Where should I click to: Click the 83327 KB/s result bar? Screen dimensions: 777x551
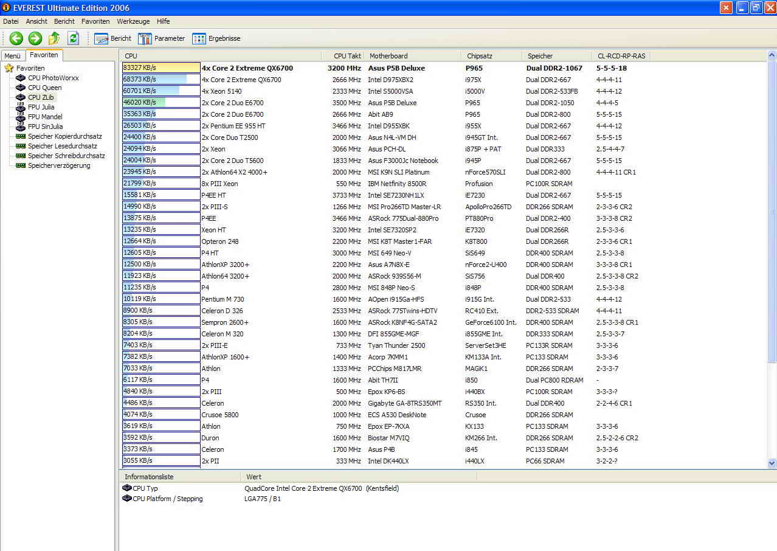tap(161, 68)
